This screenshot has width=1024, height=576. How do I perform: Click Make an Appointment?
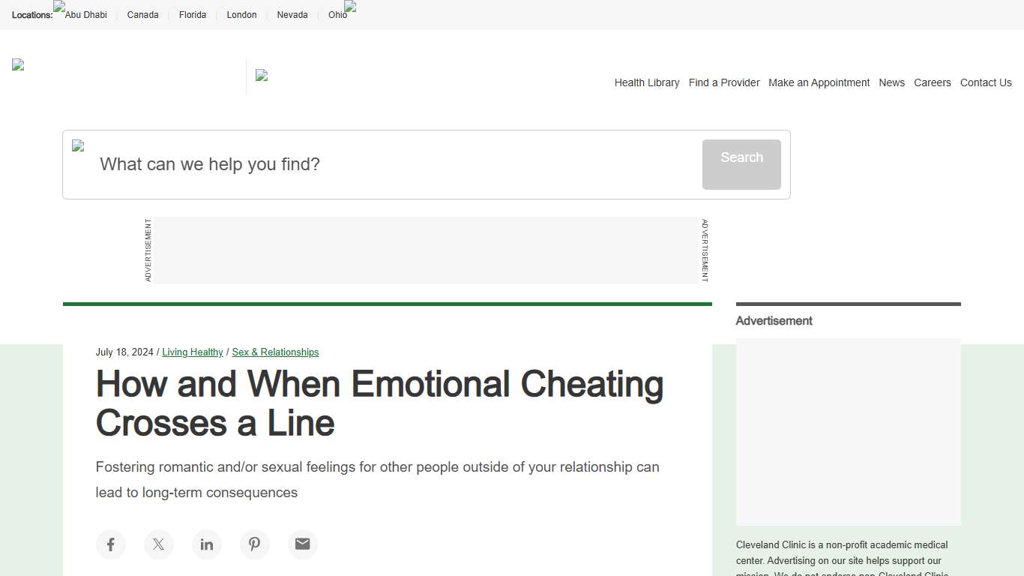point(819,82)
